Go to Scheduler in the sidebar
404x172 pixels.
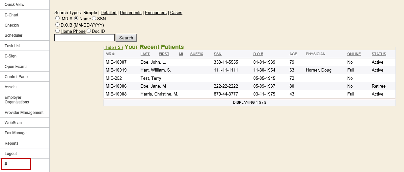[x=13, y=35]
